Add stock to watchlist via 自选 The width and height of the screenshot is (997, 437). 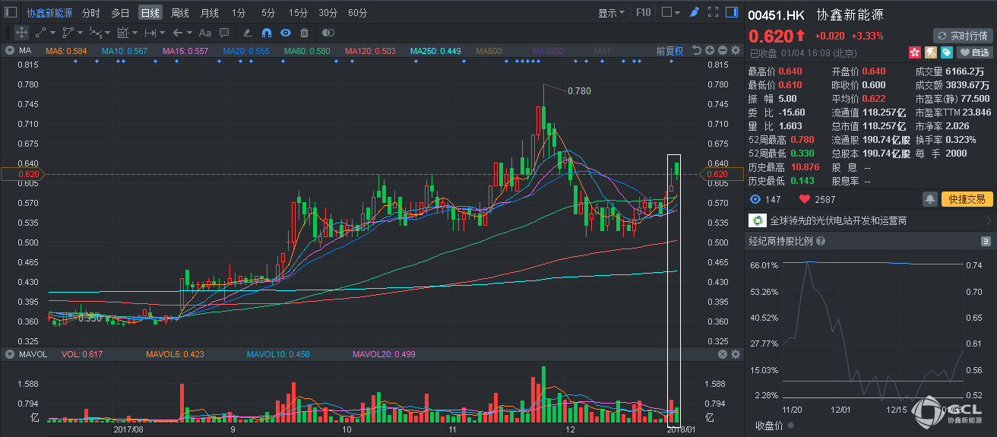975,52
